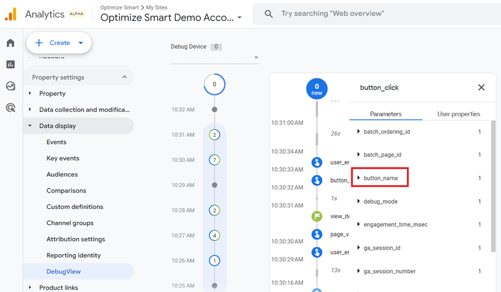Open the Debug Device dropdown
This screenshot has width=501, height=292.
pyautogui.click(x=215, y=58)
